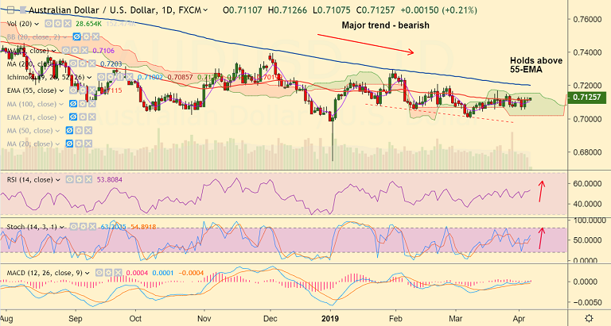This screenshot has height=326, width=611.
Task: Click the Australian Dollar / U.S. Dollar title
Action: (x=95, y=10)
